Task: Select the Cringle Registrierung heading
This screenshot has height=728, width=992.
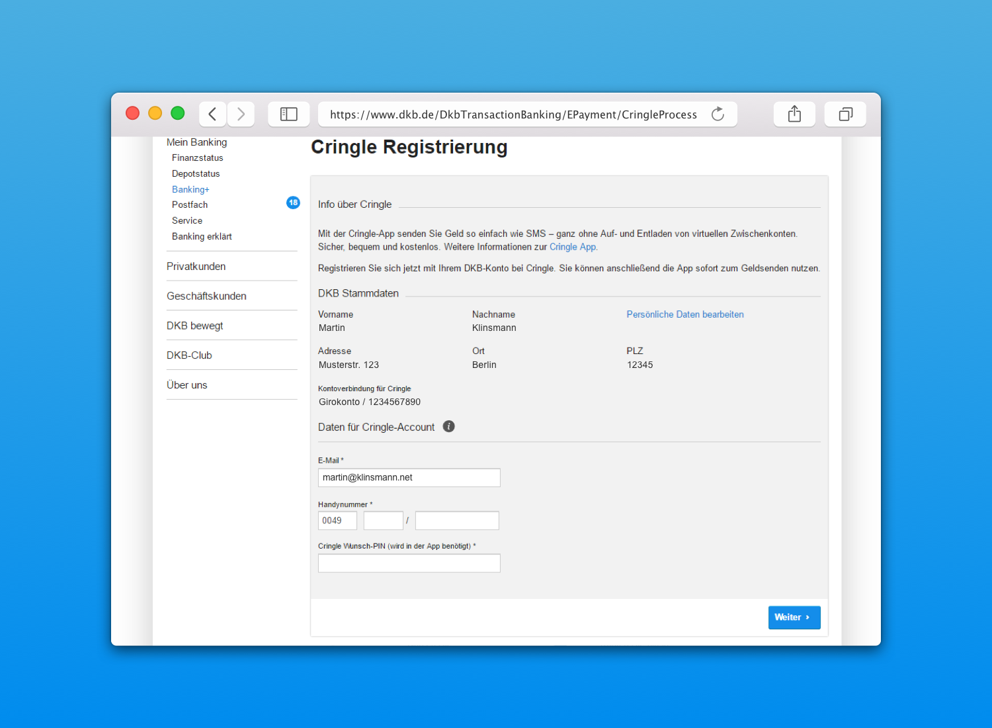Action: point(409,147)
